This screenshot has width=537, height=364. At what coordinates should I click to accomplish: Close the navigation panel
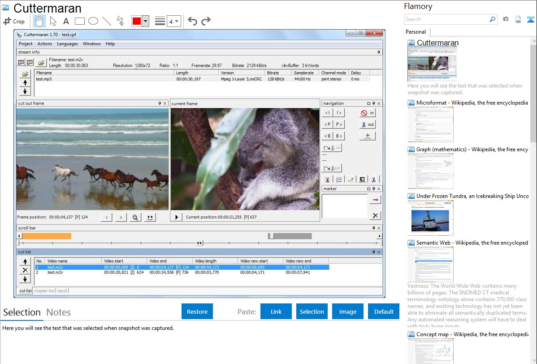(x=379, y=103)
